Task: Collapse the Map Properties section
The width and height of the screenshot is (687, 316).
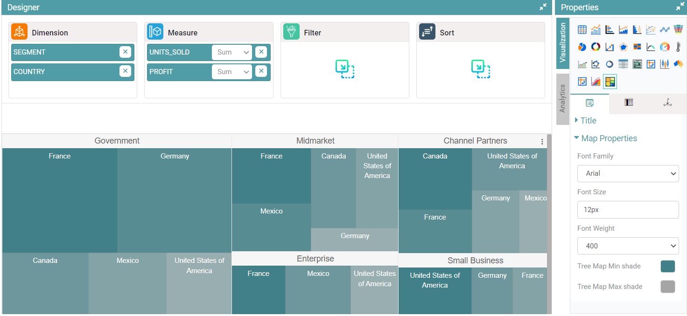Action: click(609, 138)
